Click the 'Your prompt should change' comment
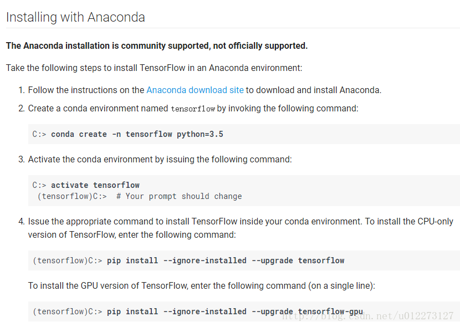460x327 pixels. 179,196
